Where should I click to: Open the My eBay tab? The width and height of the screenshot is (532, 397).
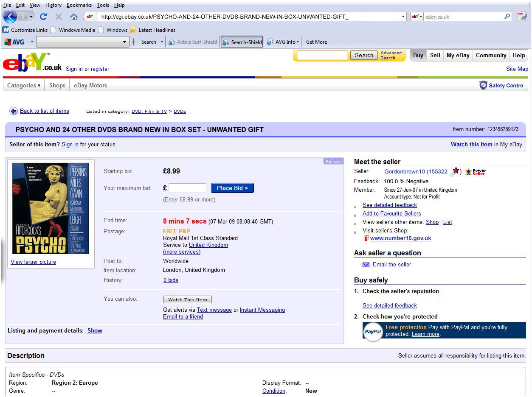[x=458, y=55]
